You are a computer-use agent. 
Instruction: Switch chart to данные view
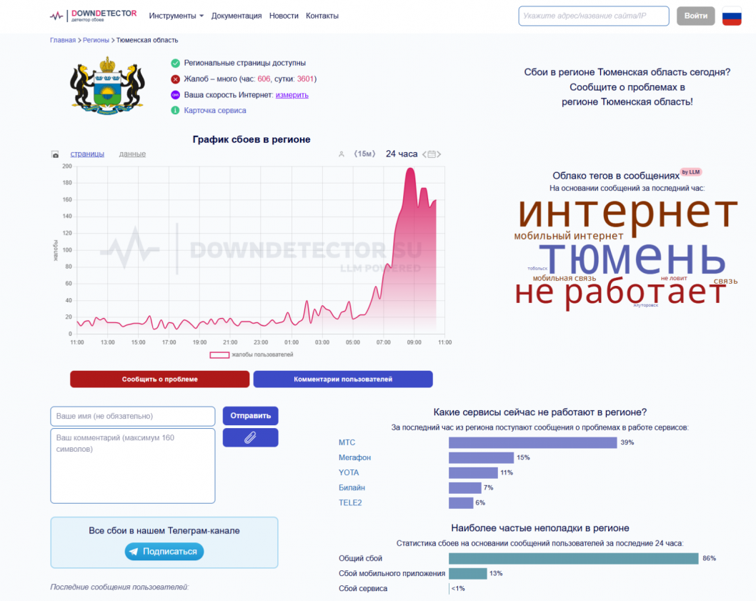point(132,154)
